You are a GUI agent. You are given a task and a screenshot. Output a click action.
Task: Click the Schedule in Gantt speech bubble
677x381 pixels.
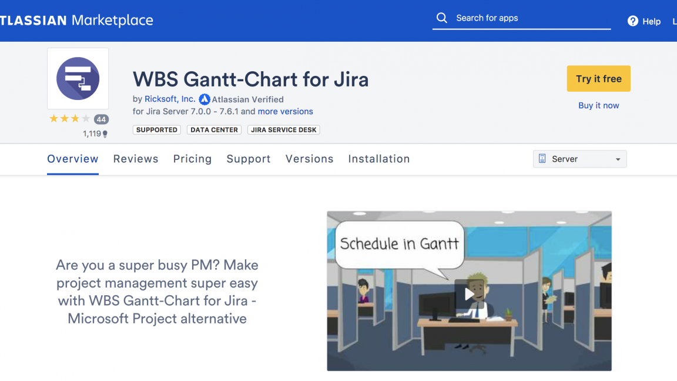click(400, 244)
